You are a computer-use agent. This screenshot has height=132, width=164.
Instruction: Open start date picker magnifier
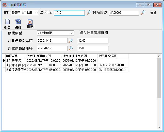click(71, 41)
